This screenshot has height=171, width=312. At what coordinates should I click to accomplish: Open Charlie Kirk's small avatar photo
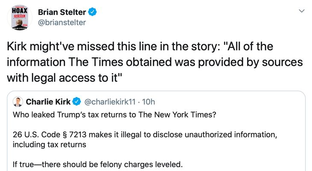(18, 102)
